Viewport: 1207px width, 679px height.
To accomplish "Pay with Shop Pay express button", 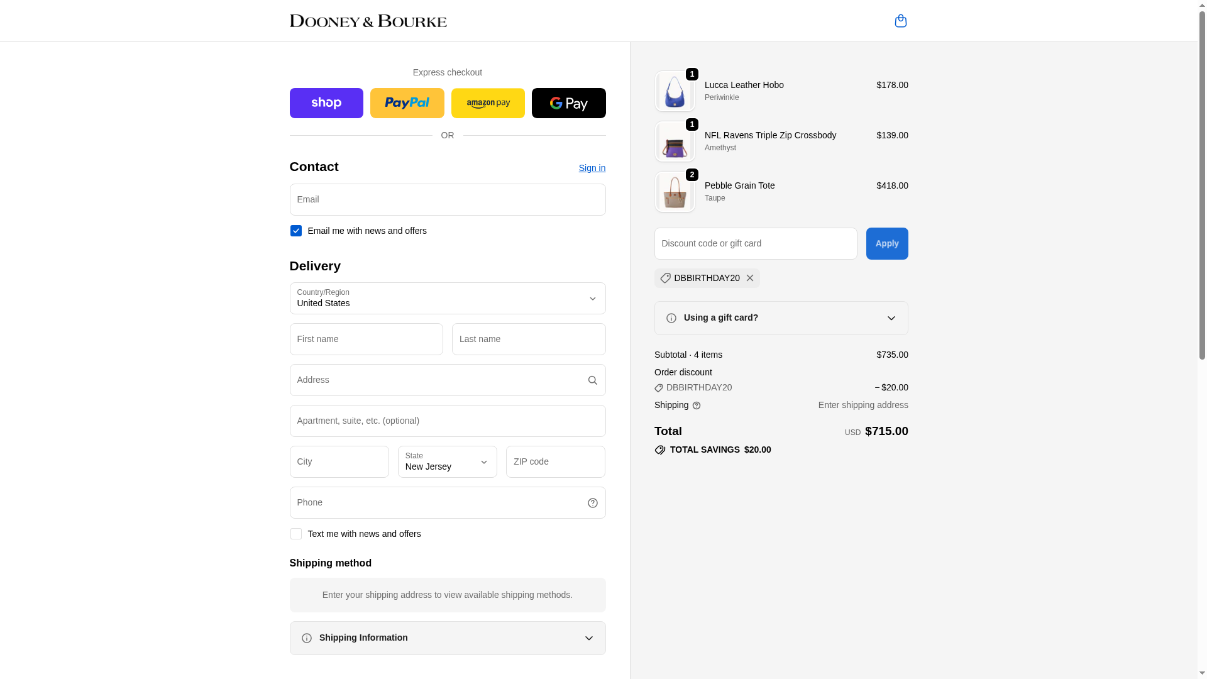I will coord(326,103).
